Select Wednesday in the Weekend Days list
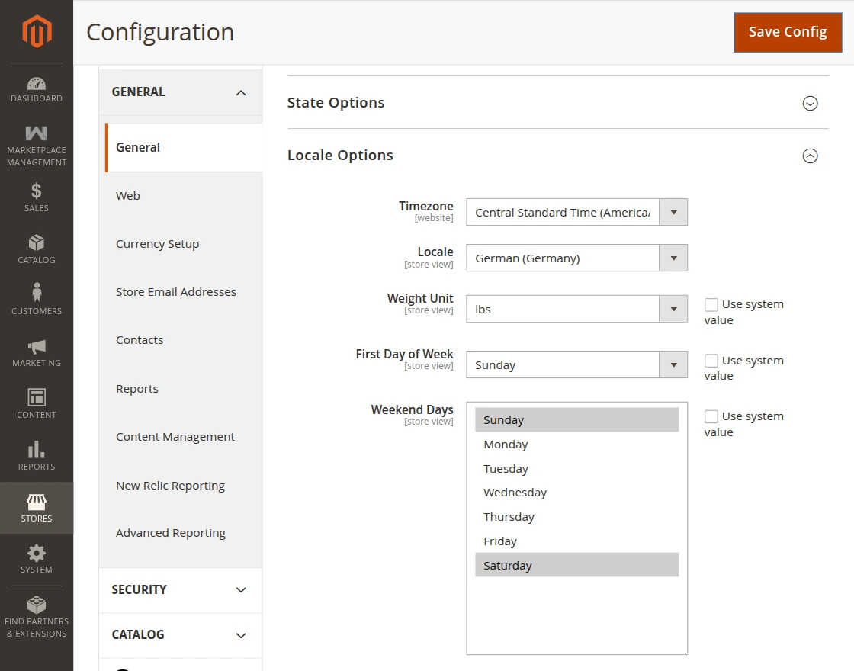This screenshot has width=854, height=671. tap(515, 493)
